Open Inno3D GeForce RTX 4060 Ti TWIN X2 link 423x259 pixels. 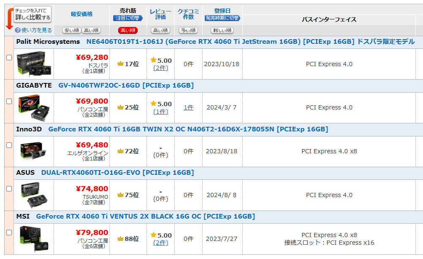coord(188,129)
